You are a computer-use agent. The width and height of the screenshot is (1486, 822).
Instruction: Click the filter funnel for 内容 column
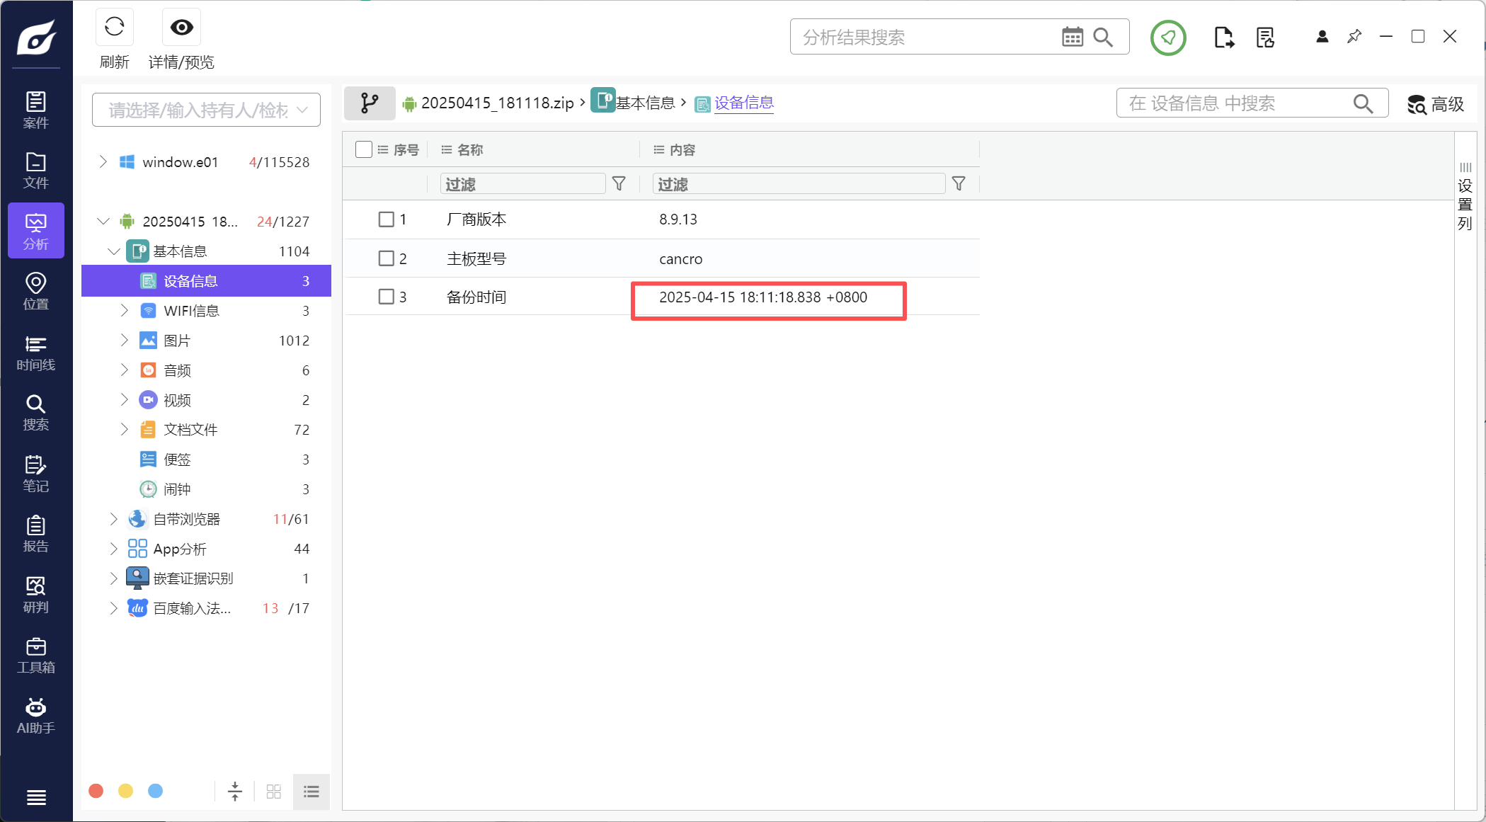click(x=959, y=184)
